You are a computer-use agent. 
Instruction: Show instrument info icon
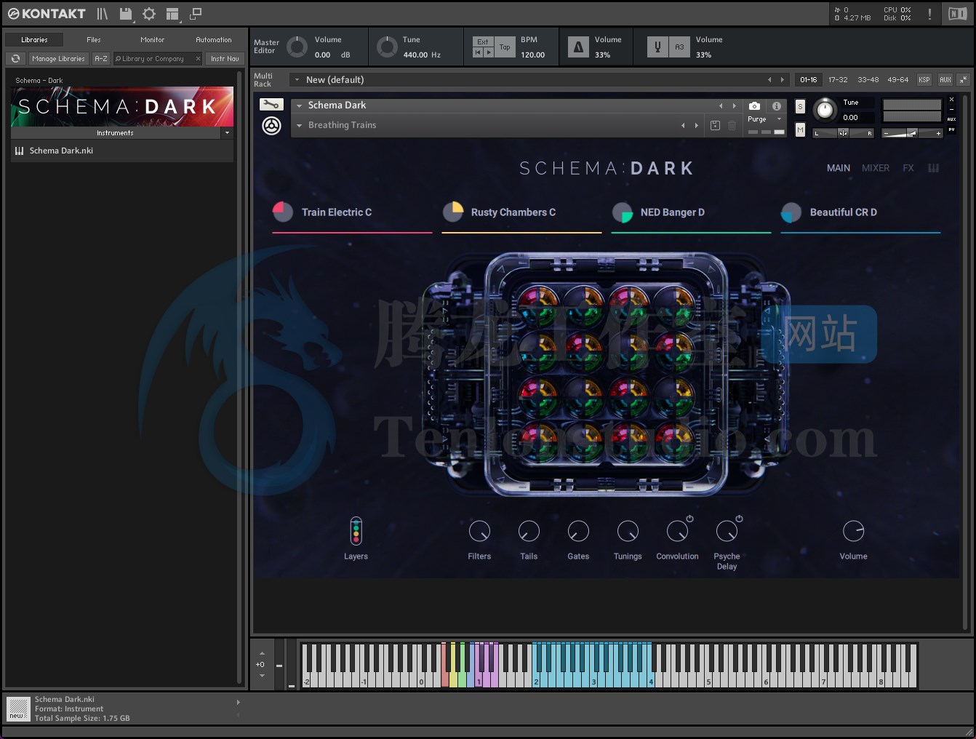coord(776,106)
